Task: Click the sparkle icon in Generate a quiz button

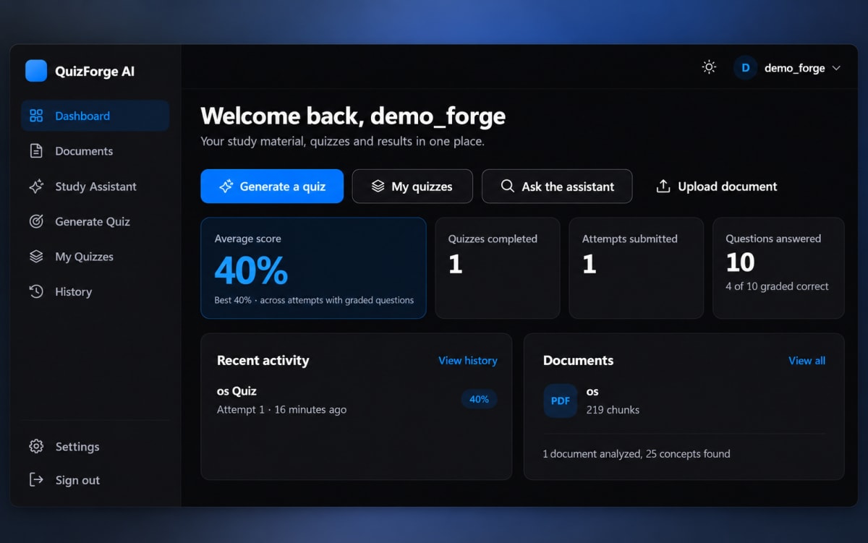Action: (x=226, y=187)
